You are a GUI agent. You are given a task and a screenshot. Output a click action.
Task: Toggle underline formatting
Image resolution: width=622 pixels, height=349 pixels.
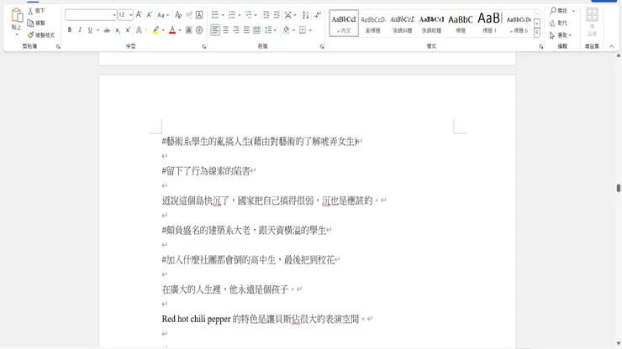click(90, 30)
